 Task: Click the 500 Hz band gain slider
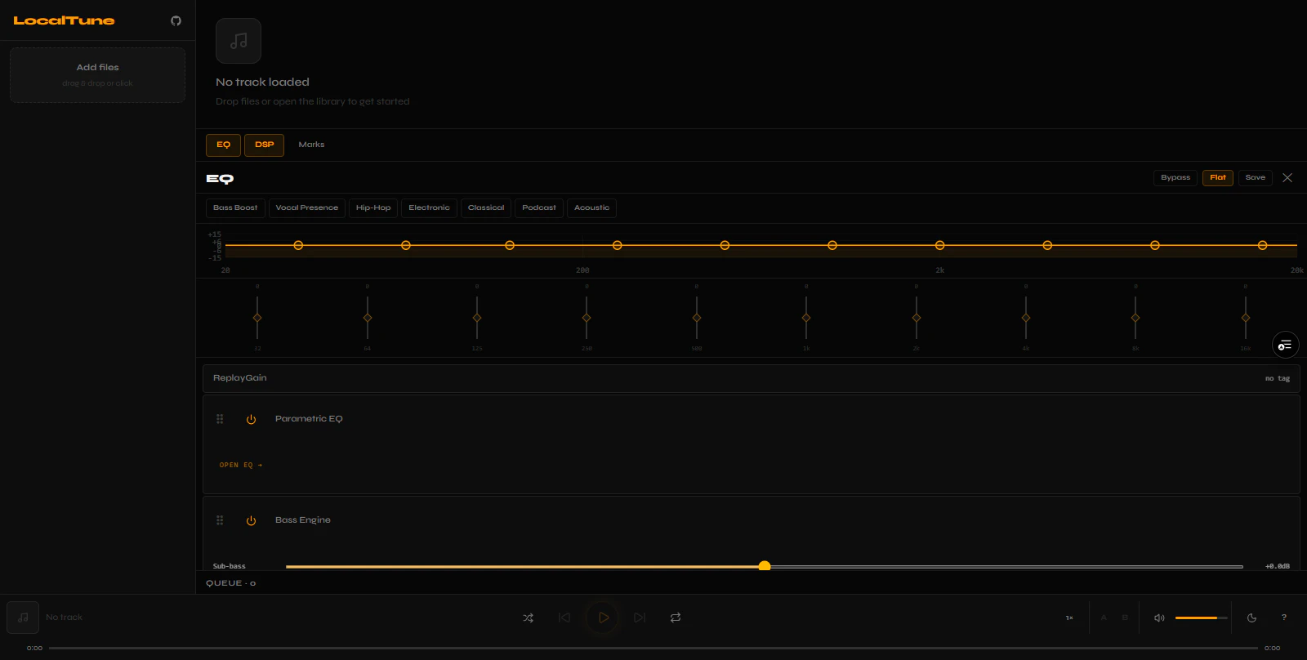(x=697, y=318)
